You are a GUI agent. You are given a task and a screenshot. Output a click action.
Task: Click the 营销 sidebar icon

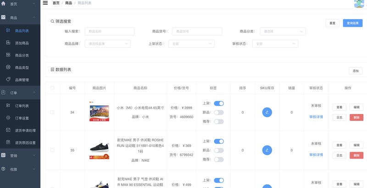3,155
